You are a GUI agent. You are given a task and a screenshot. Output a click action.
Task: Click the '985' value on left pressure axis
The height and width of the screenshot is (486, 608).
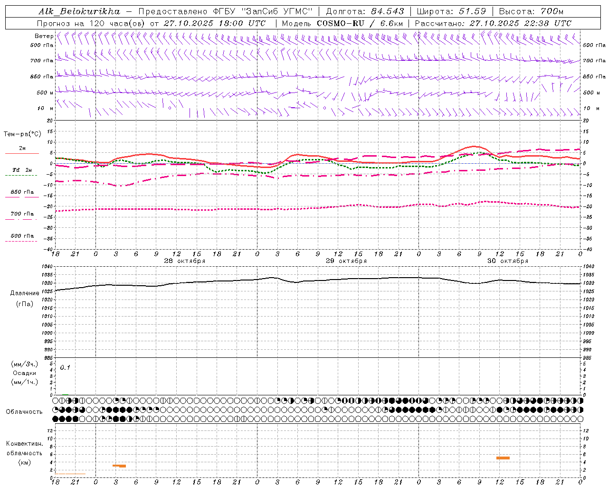click(49, 358)
